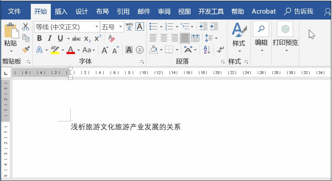
Task: Click the Find magnifier in Editing group
Action: coord(261,29)
